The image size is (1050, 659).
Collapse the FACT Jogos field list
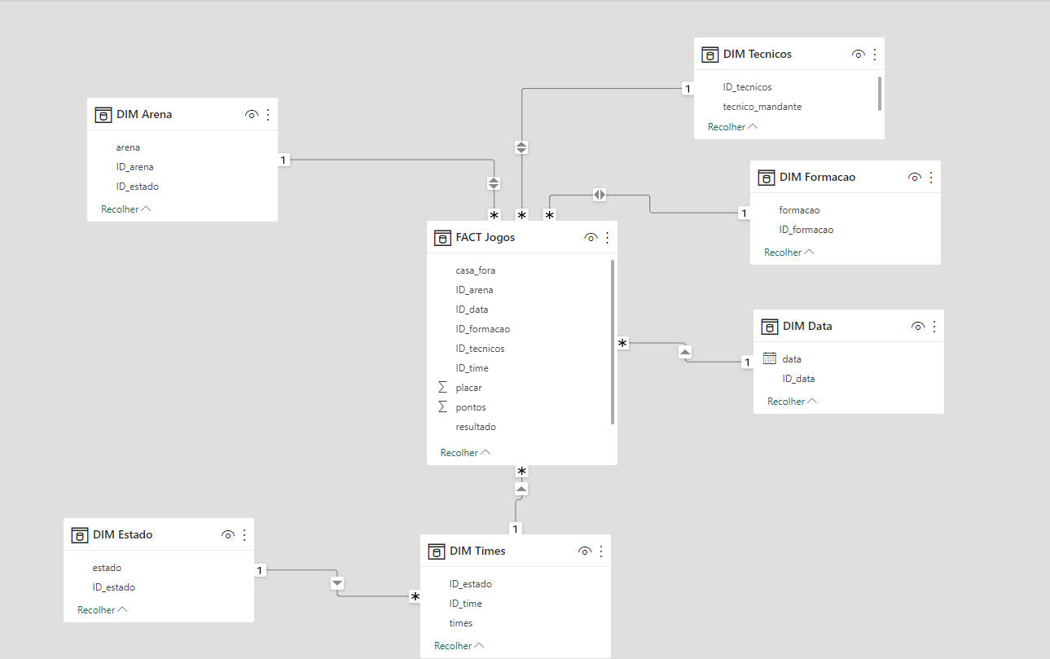click(x=465, y=453)
